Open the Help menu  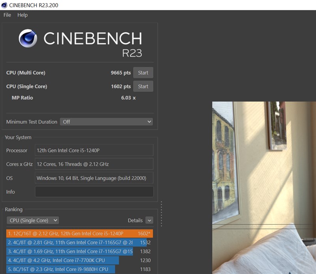click(x=23, y=15)
